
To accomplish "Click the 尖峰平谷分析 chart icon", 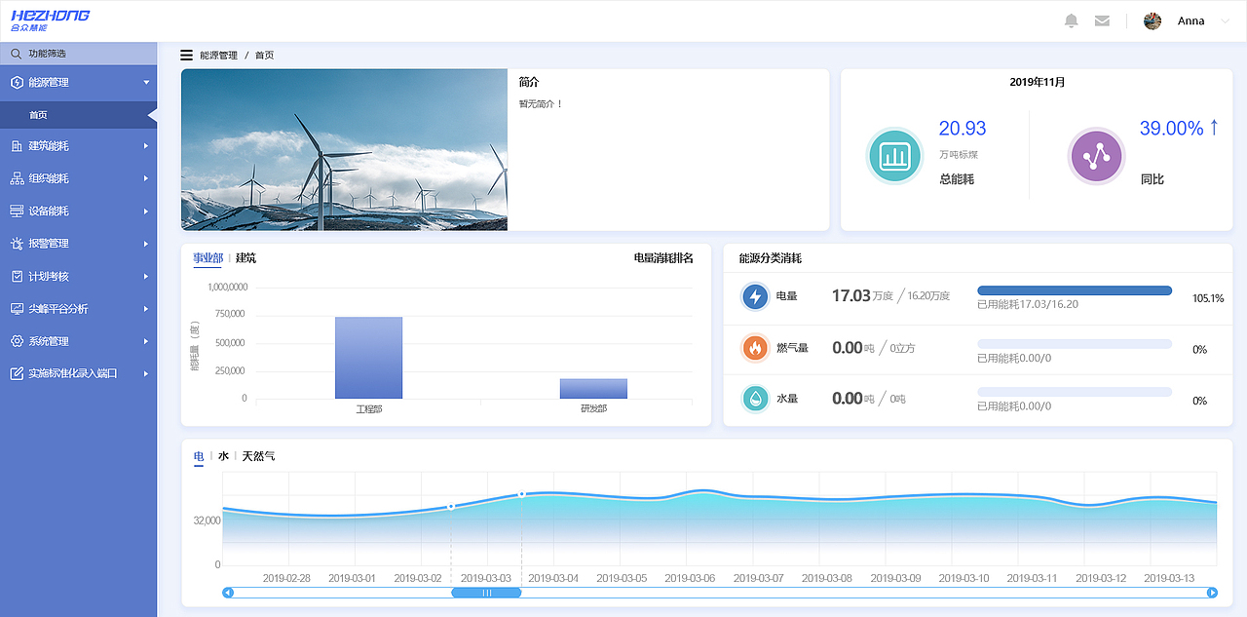I will click(17, 309).
